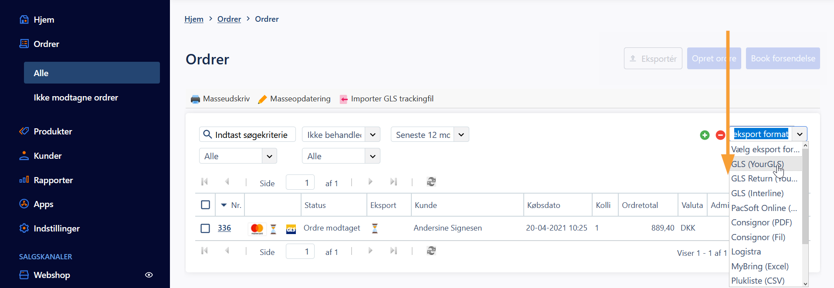Expand the Ikke behandlet status dropdown
Image resolution: width=834 pixels, height=288 pixels.
click(x=373, y=135)
